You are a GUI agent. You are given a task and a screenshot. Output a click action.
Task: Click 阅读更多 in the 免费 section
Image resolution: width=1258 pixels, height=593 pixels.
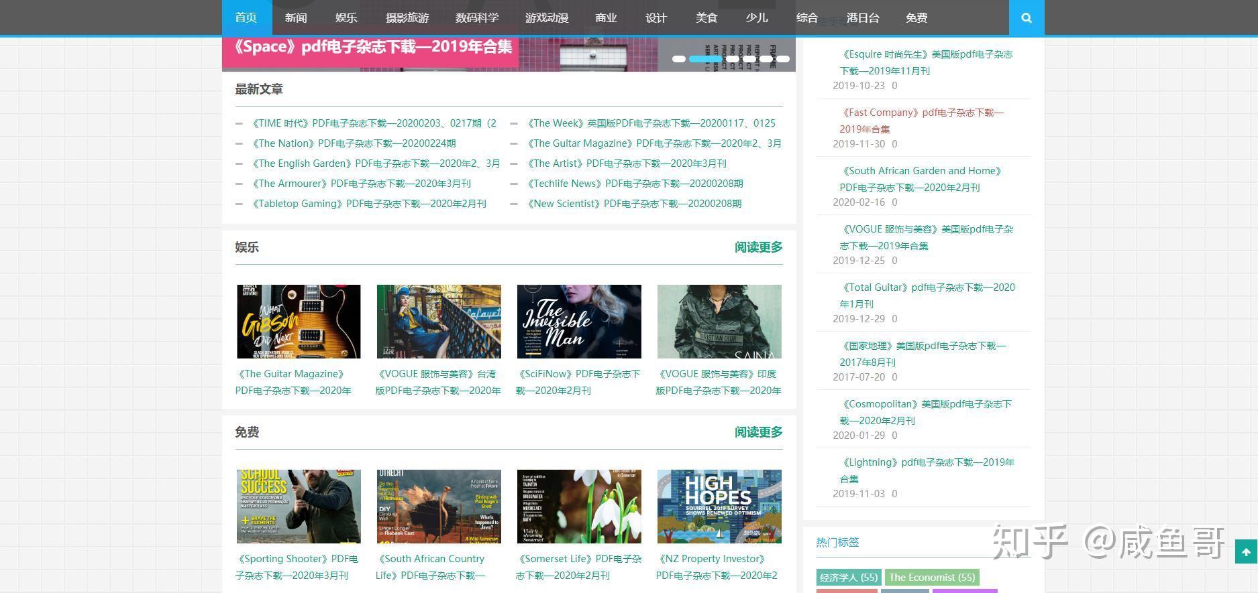coord(758,432)
